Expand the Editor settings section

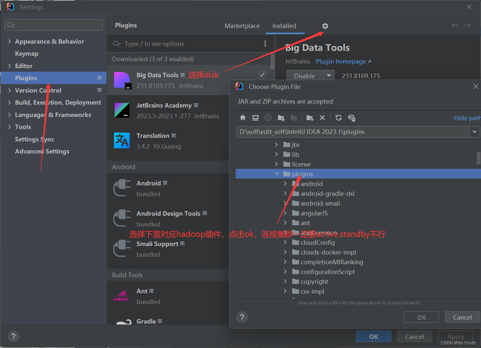point(9,66)
